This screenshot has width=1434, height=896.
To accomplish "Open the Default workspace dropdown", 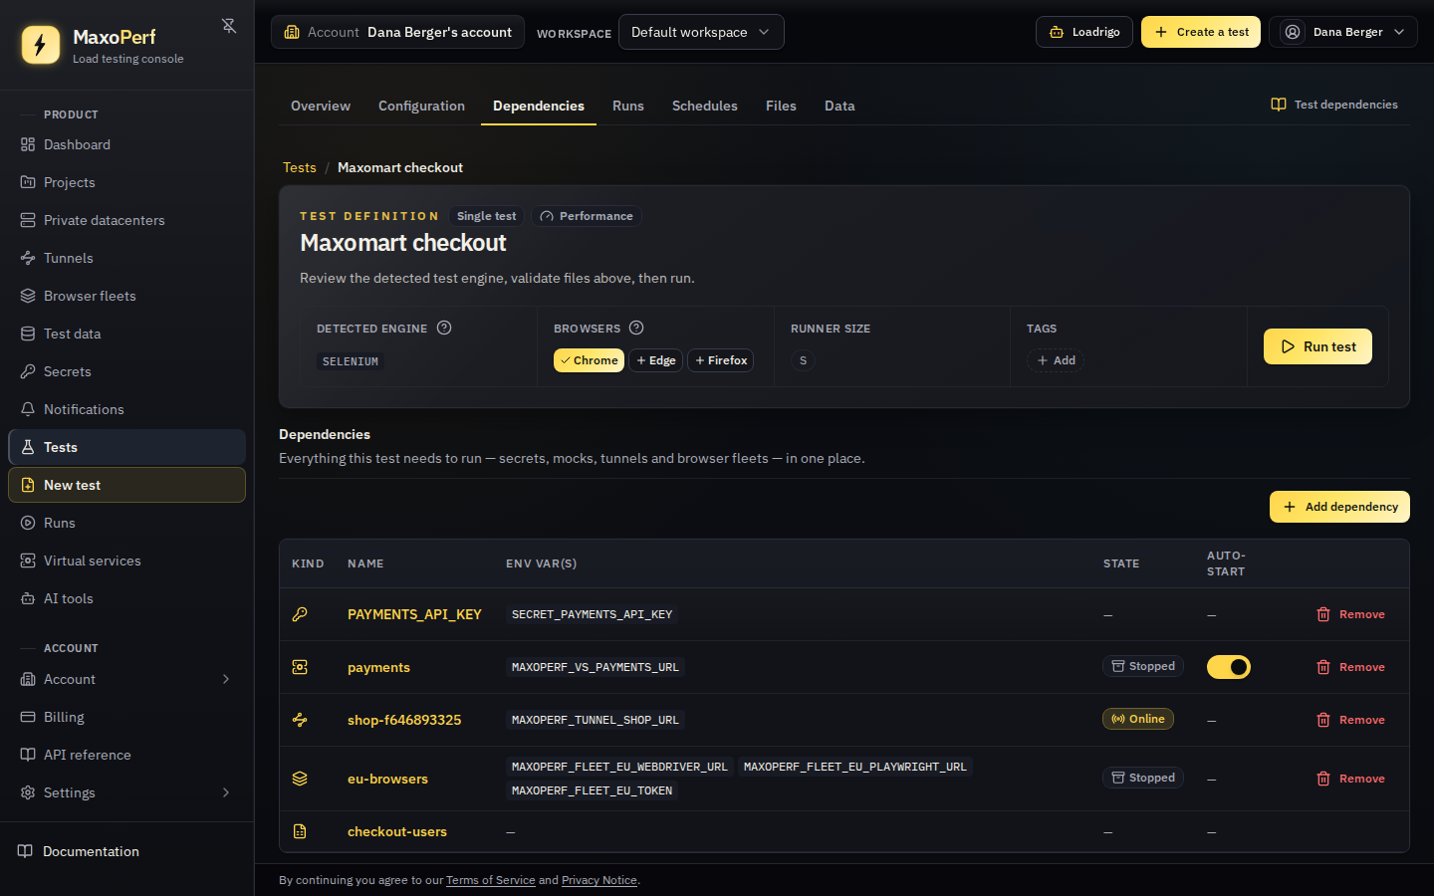I will 701,32.
